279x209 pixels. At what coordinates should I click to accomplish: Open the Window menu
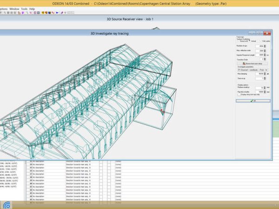(x=14, y=9)
